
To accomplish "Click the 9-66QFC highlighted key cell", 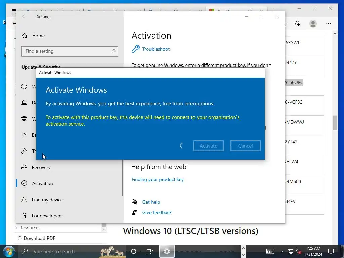I will click(294, 82).
